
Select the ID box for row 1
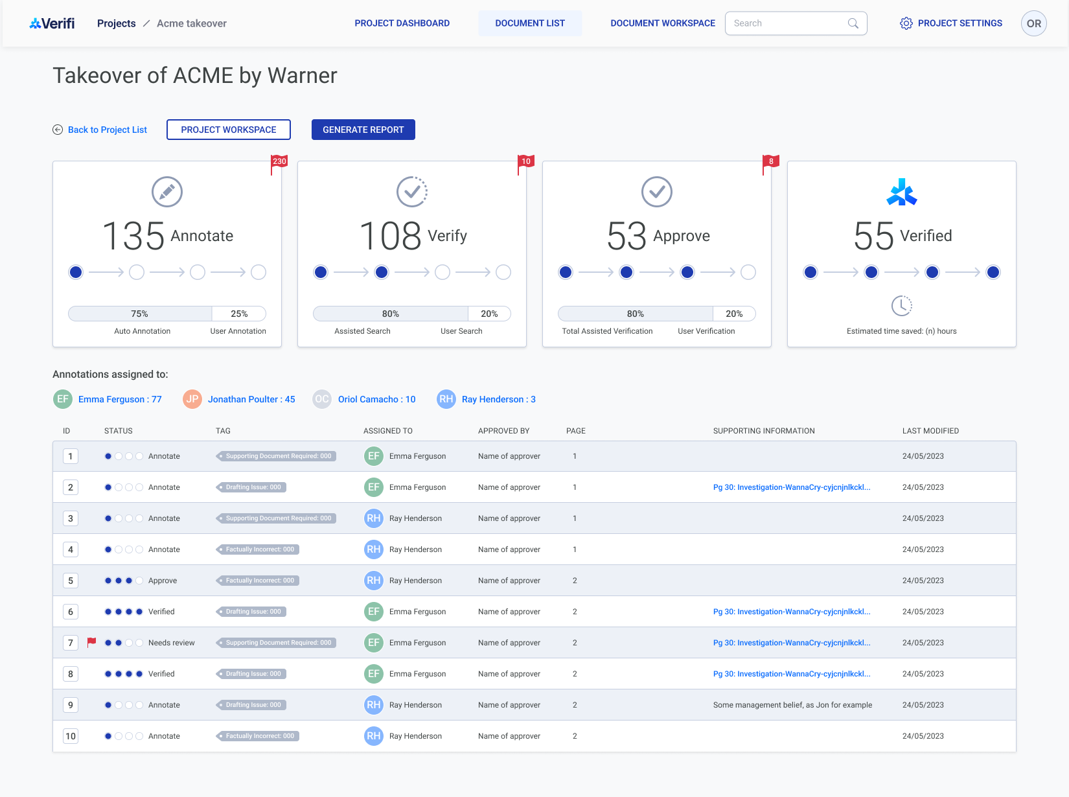click(71, 456)
